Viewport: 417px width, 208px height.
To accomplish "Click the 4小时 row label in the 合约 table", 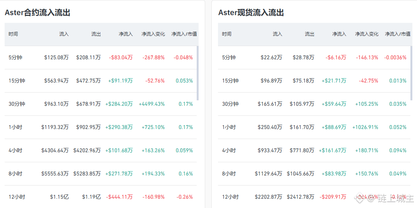I will coord(15,151).
